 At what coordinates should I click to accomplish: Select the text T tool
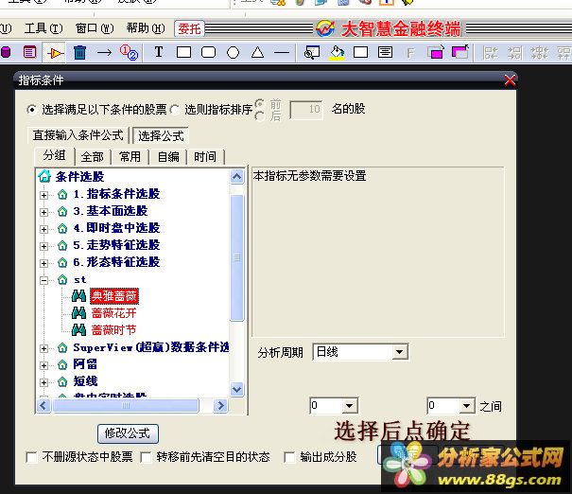tap(159, 52)
